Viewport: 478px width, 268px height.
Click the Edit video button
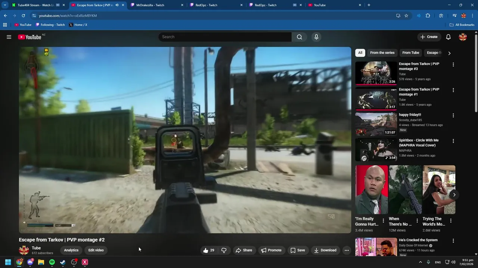coord(96,250)
